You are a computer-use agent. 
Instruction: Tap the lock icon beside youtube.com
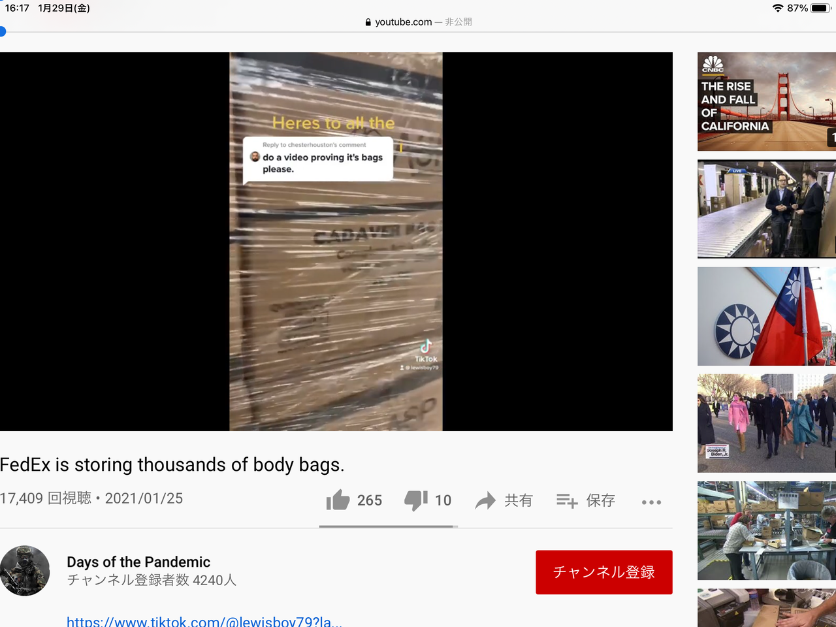click(x=368, y=22)
